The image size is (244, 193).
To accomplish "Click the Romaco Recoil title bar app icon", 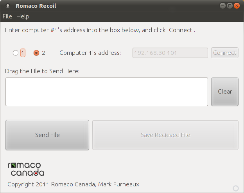I will (7, 6).
